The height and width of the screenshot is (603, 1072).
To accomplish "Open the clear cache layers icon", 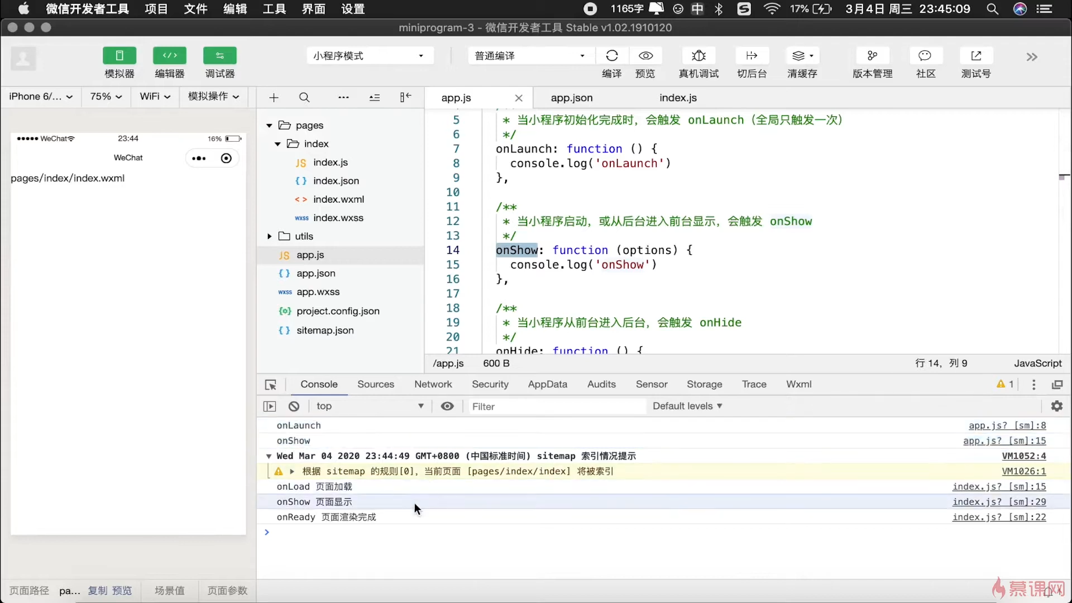I will point(802,55).
